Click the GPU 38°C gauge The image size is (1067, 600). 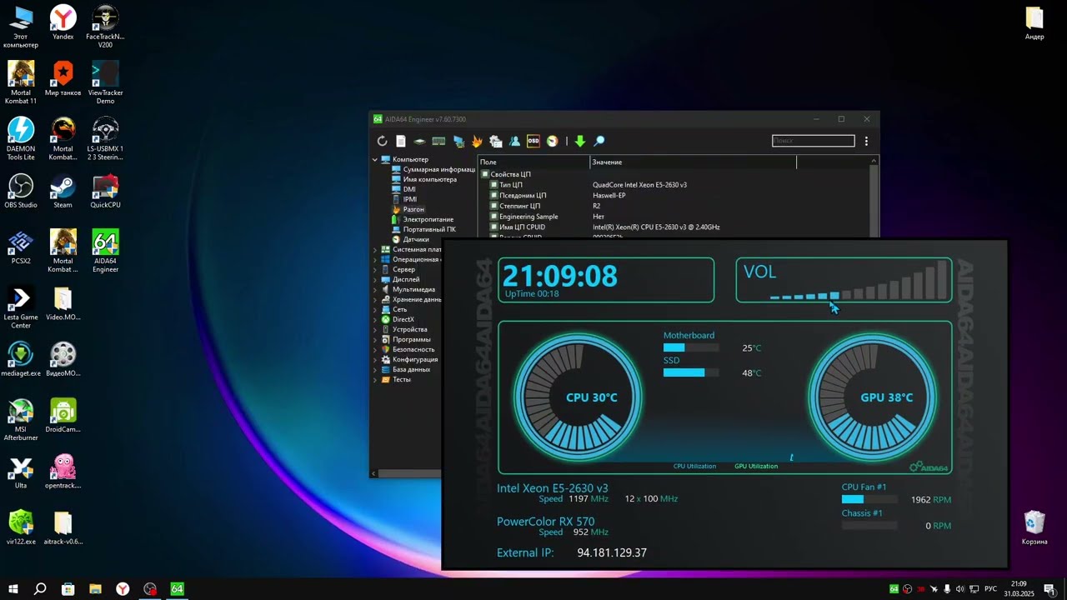point(873,397)
